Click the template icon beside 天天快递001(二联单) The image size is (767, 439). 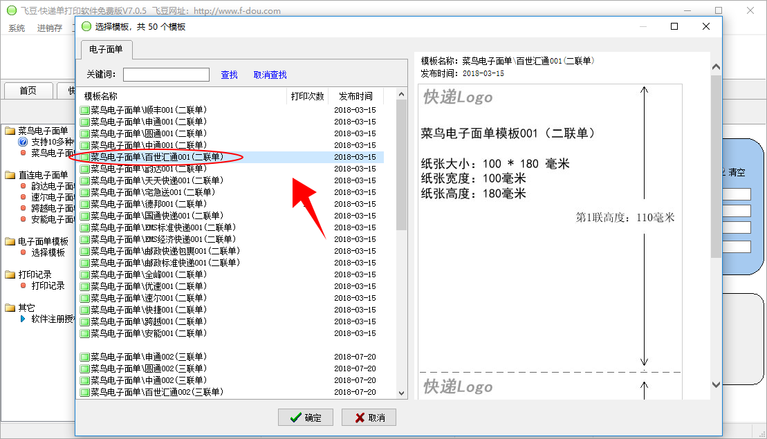click(x=84, y=181)
